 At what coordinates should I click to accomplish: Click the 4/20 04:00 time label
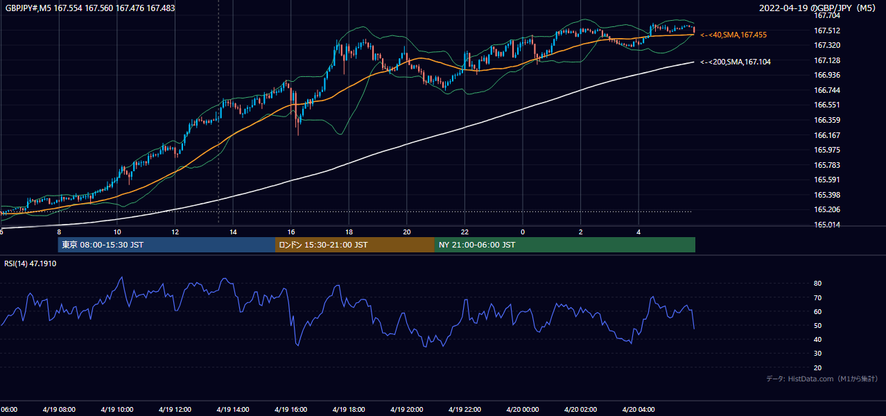[638, 410]
